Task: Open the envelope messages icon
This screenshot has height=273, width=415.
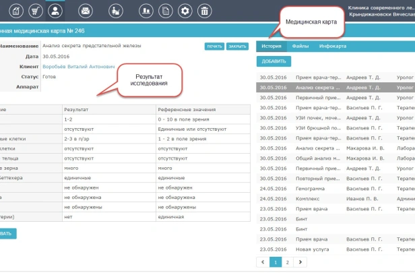Action: [86, 10]
